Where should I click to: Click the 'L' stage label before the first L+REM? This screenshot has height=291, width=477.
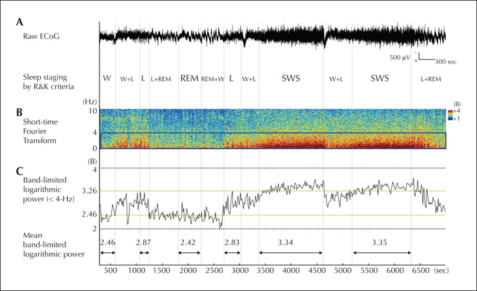[x=143, y=78]
